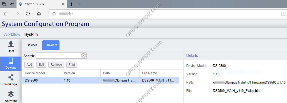Click the tabs set aside icon
287x103 pixels.
coord(4,4)
